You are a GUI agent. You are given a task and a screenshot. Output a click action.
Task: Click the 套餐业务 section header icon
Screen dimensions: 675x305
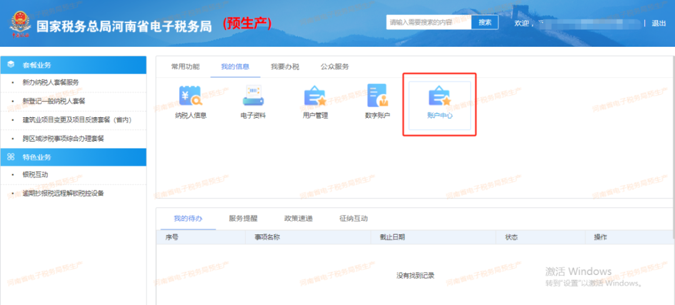pos(11,65)
